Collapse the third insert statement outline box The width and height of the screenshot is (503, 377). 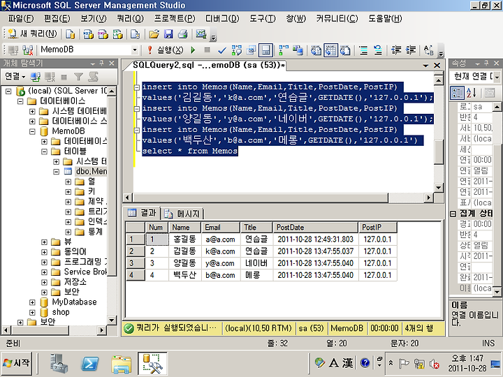pos(137,130)
